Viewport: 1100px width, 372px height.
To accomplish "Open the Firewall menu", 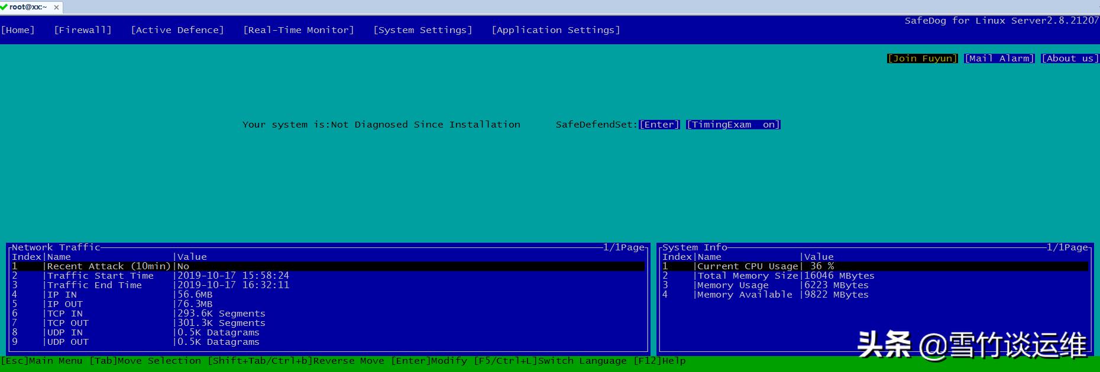I will point(83,30).
